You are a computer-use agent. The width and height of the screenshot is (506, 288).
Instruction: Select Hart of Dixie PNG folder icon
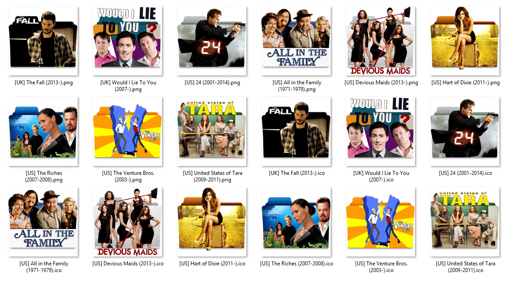tap(465, 41)
